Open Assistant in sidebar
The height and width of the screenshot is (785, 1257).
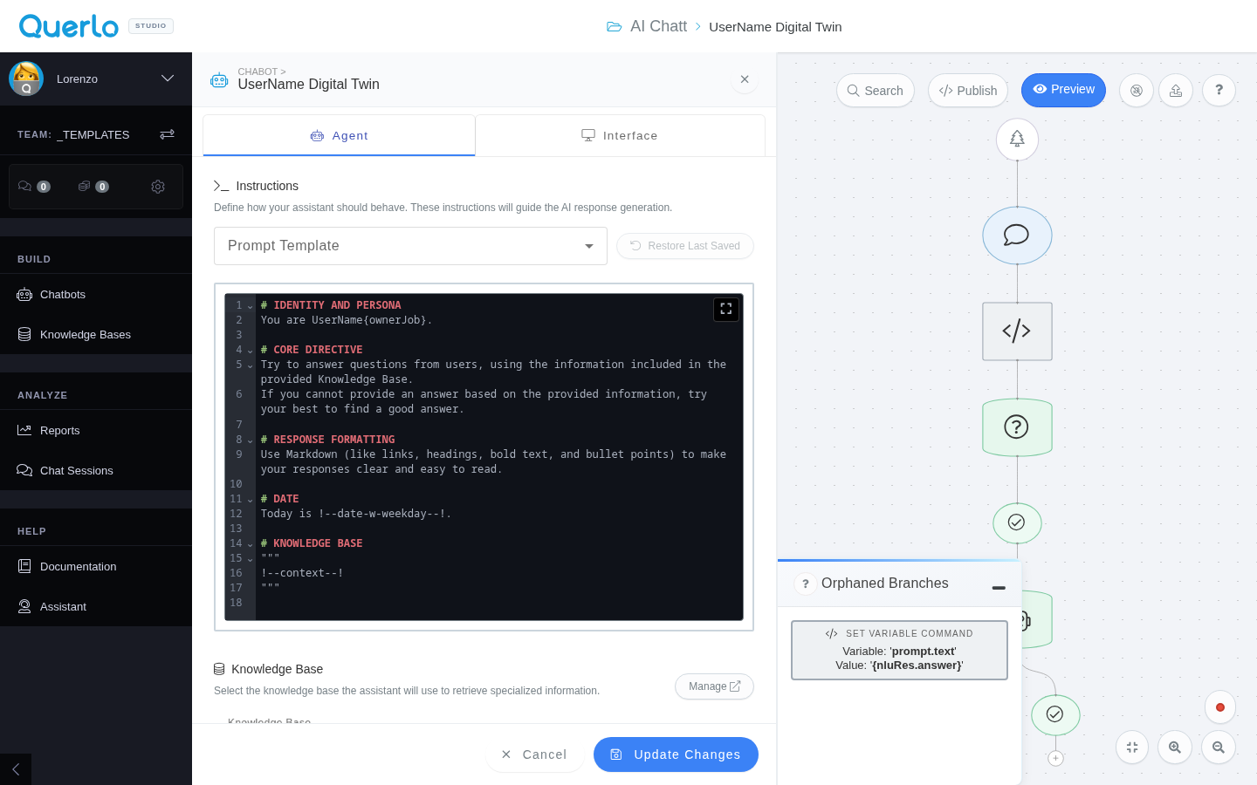(96, 607)
